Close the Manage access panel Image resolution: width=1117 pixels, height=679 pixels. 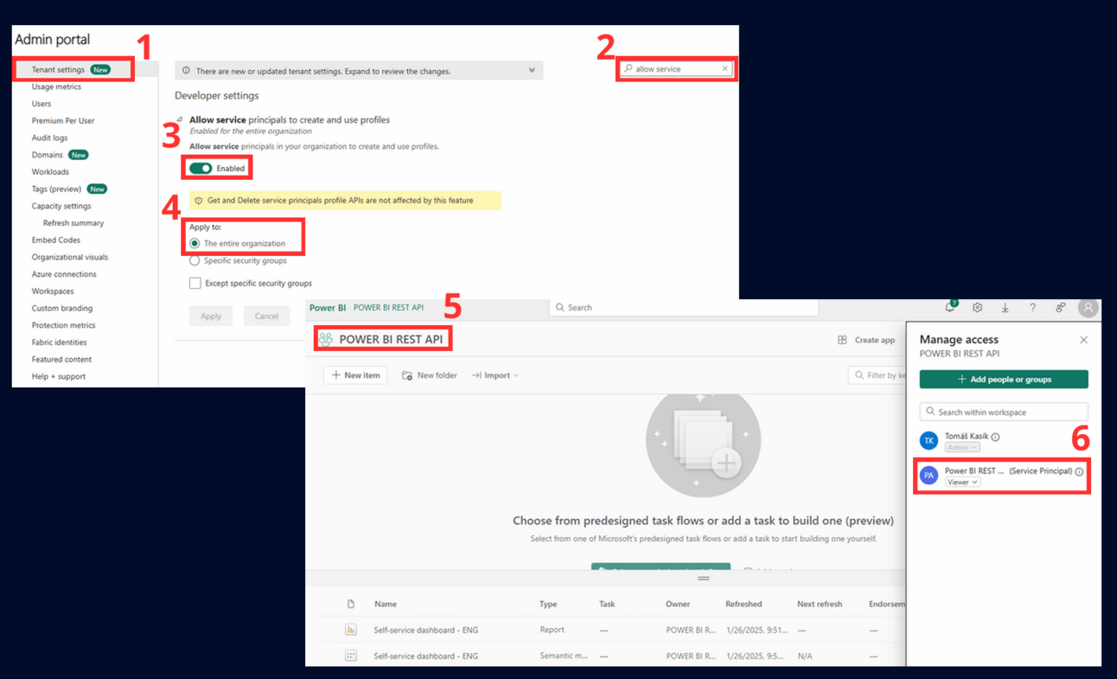click(1083, 340)
